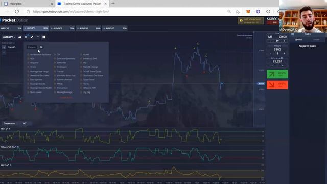Open new browser tab with plus icon
The image size is (327, 184).
tap(113, 4)
